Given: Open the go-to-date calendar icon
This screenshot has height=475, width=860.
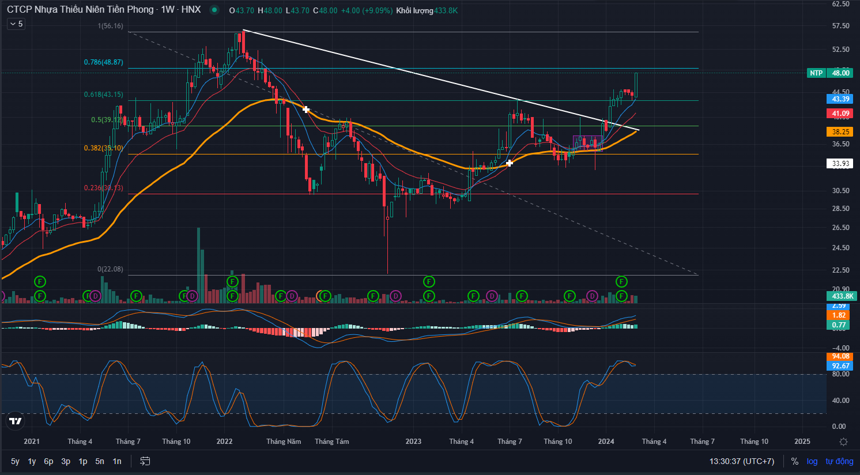Looking at the screenshot, I should pos(145,461).
